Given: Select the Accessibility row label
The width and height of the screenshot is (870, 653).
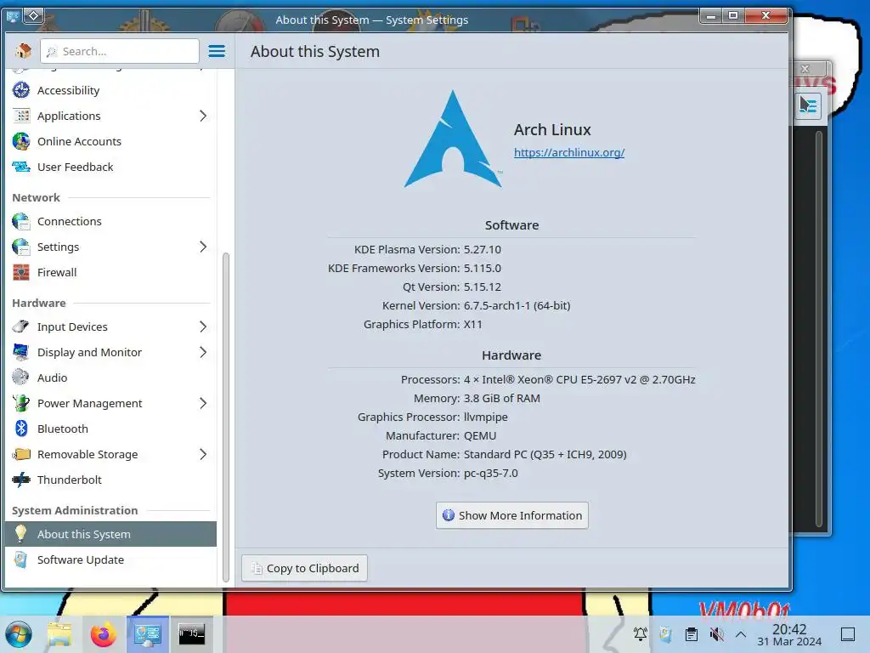Looking at the screenshot, I should tap(68, 90).
